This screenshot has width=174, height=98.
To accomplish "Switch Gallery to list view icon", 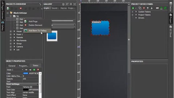I will point(71,4).
